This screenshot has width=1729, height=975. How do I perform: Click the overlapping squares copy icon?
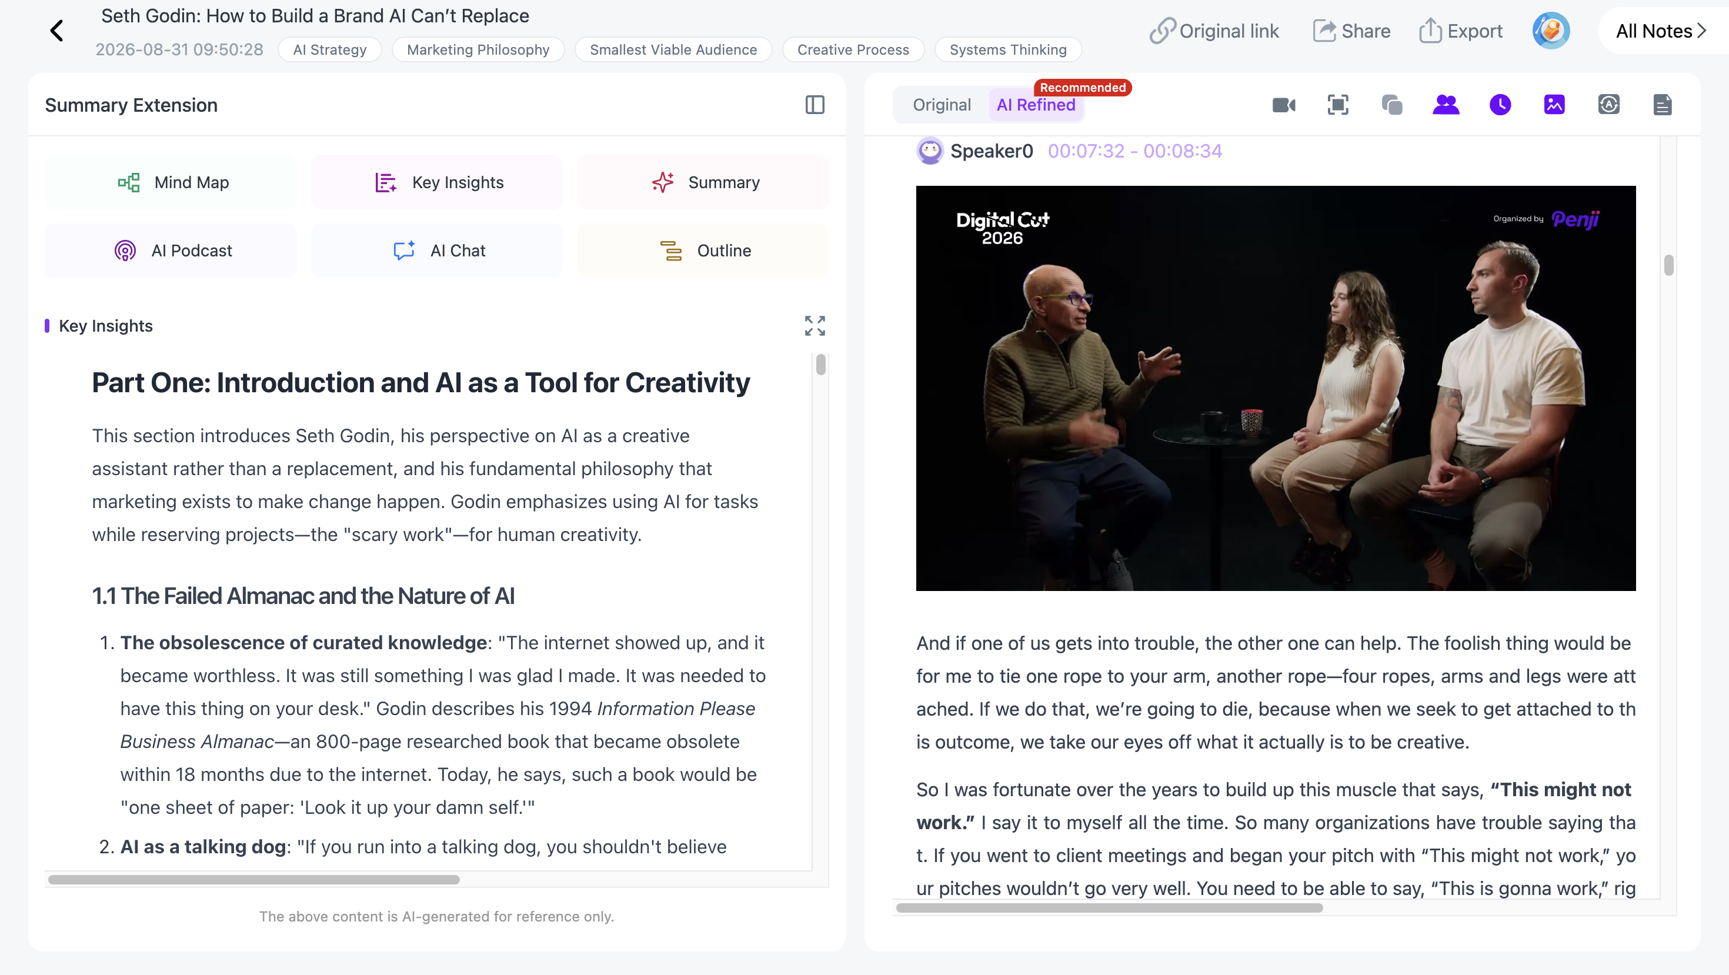tap(1392, 105)
